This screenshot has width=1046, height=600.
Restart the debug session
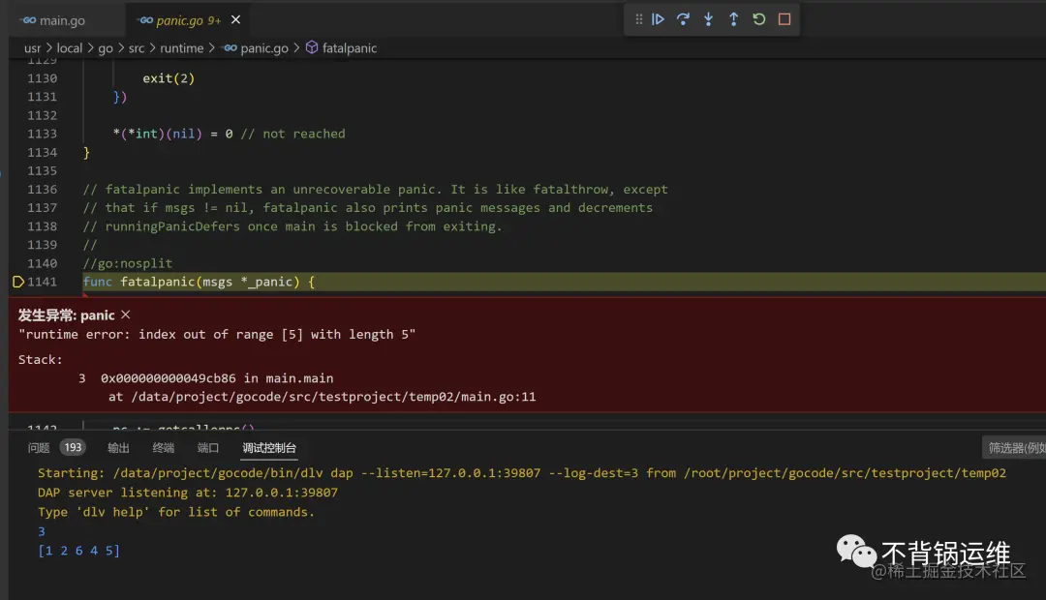tap(759, 19)
